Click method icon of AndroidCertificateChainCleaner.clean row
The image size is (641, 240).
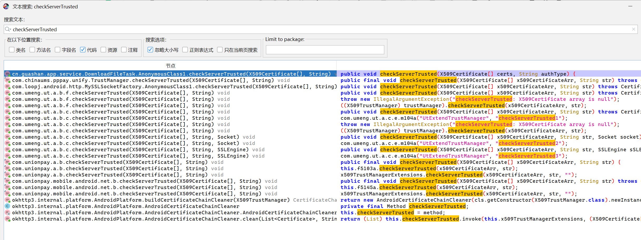click(8, 219)
